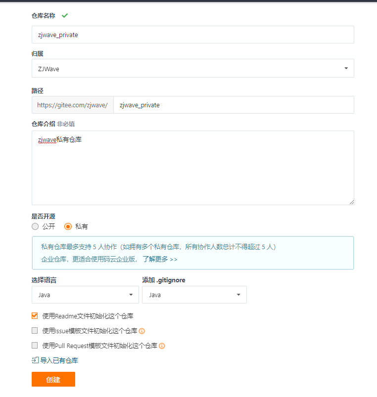Image resolution: width=377 pixels, height=397 pixels.
Task: Open the 导入已有仓库 link
Action: pos(59,360)
